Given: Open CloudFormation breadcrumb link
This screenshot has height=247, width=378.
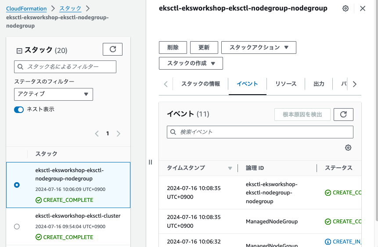Looking at the screenshot, I should 26,9.
